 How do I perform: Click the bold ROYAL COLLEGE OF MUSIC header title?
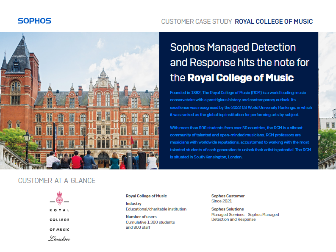(274, 22)
